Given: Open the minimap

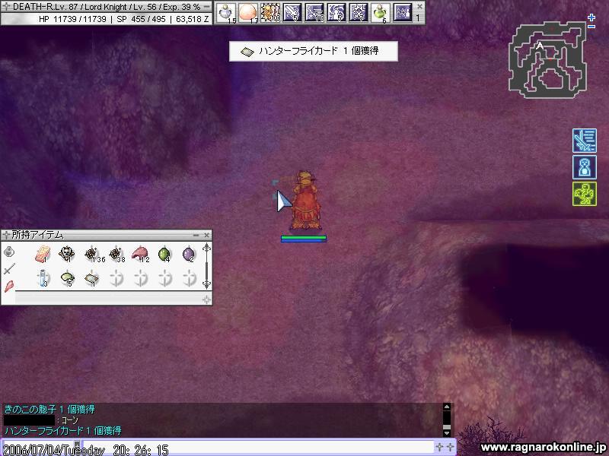Looking at the screenshot, I should (547, 59).
